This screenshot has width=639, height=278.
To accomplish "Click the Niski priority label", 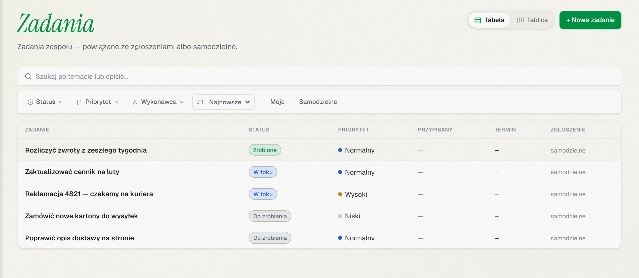I will coord(352,216).
